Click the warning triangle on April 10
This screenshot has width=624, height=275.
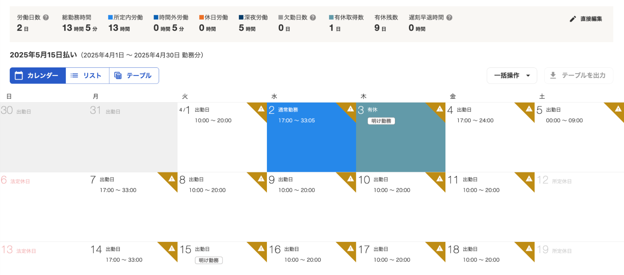tap(440, 178)
